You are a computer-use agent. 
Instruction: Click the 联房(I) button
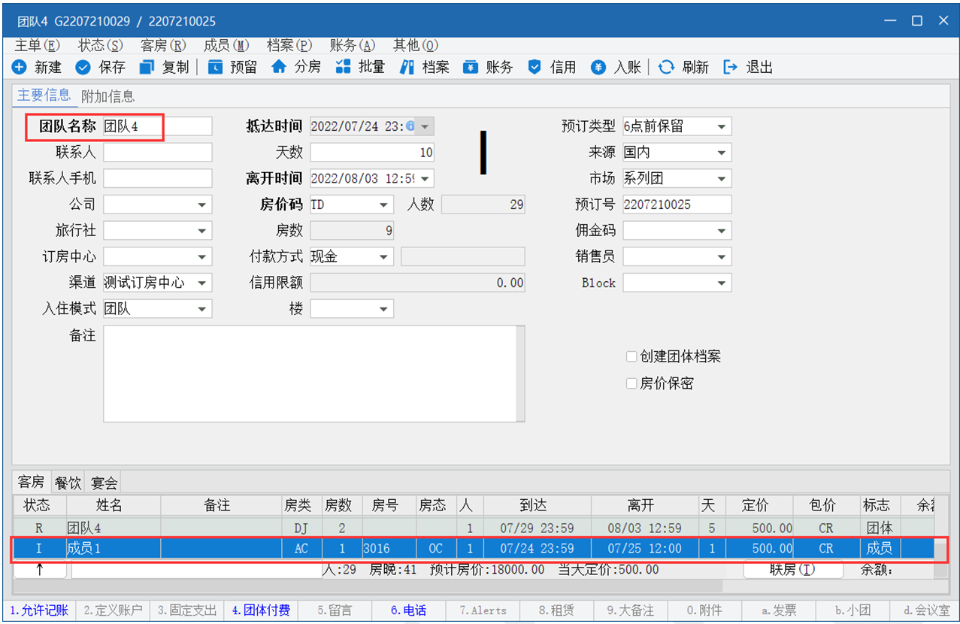point(792,570)
